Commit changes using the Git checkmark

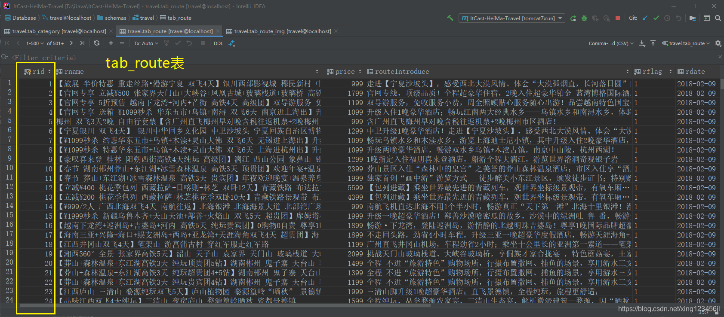656,18
